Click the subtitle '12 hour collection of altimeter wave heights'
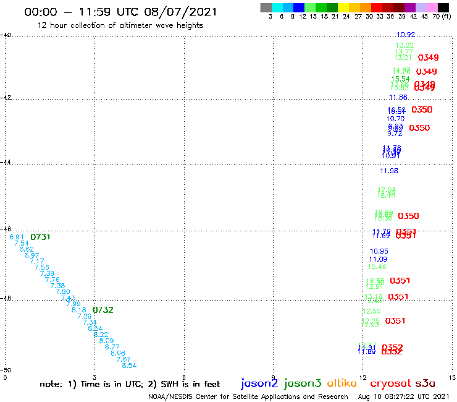Screen dimensions: 457x402 (120, 25)
